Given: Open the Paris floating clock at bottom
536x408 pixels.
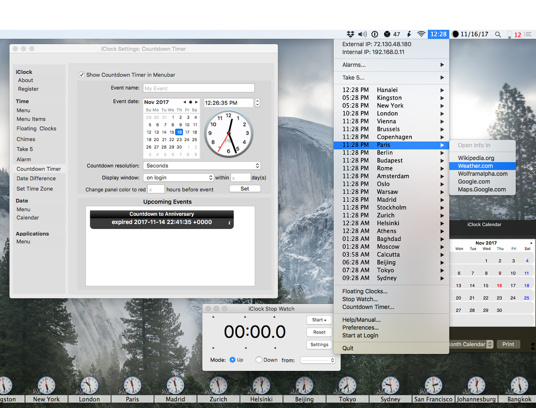Looking at the screenshot, I should pos(132,385).
